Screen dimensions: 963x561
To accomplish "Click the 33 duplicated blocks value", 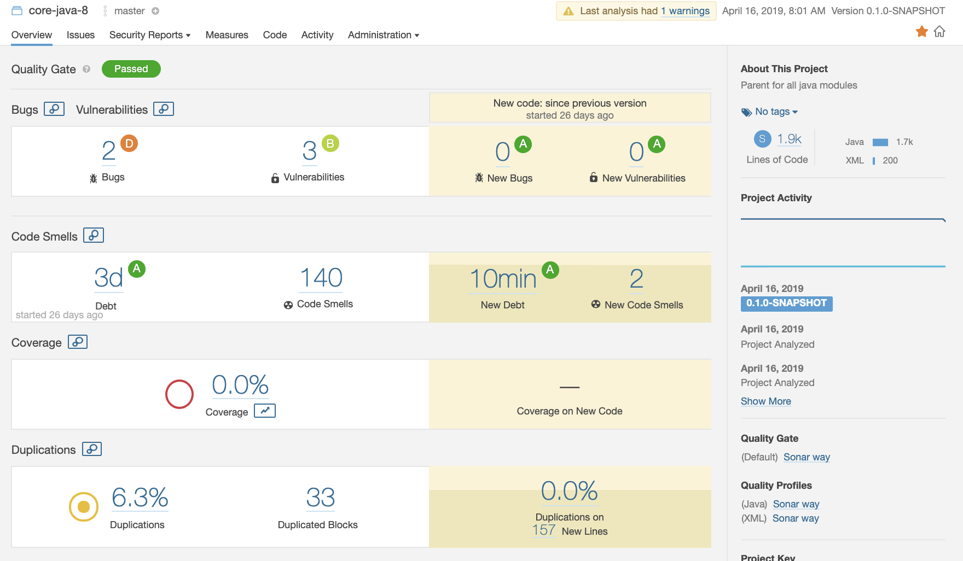I will tap(321, 498).
